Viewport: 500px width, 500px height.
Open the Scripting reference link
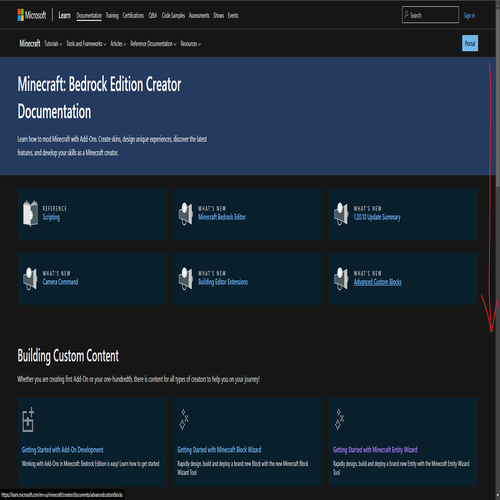(51, 217)
